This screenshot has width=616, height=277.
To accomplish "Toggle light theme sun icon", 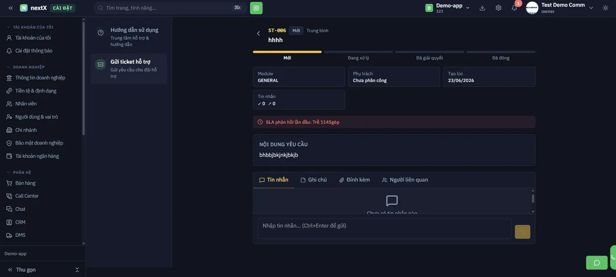I will coord(605,8).
